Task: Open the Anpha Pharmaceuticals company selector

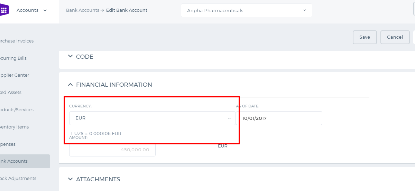Action: 246,10
